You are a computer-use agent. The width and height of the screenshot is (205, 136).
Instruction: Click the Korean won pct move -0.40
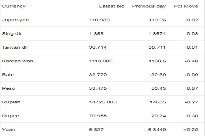coord(191,61)
